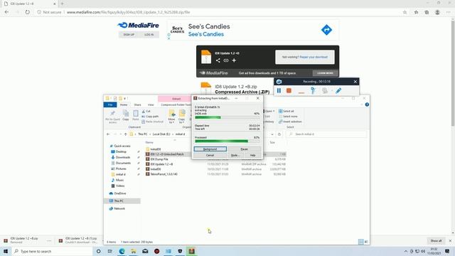The image size is (455, 256).
Task: Click the Copy icon in Explorer ribbon
Action: coord(126,115)
